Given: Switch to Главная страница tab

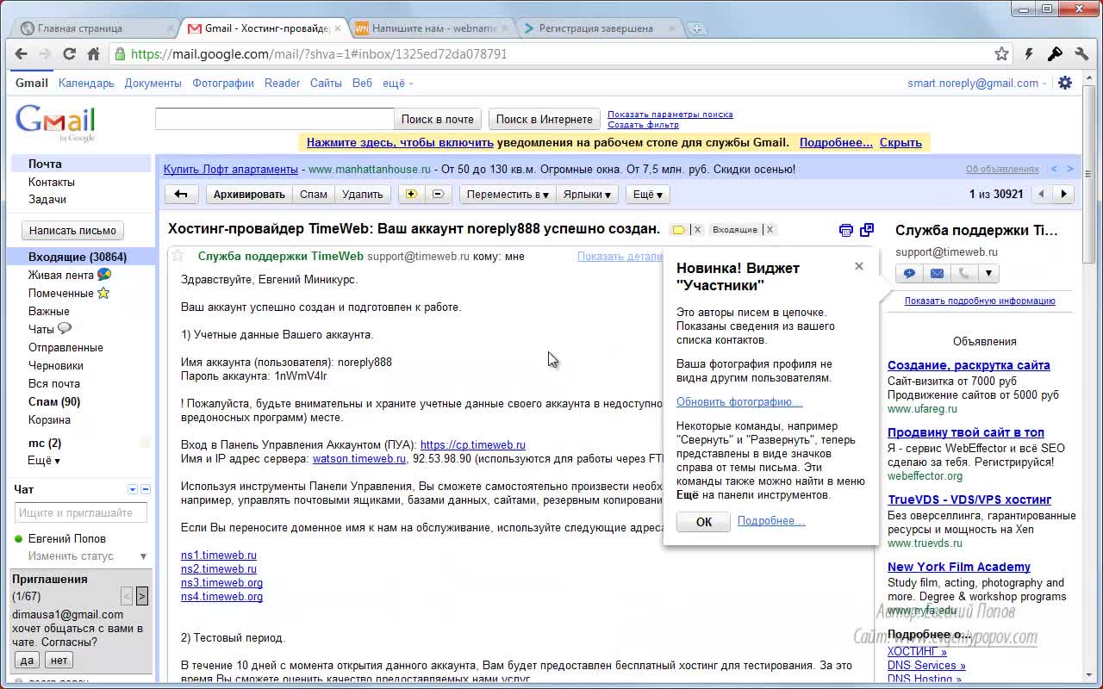Looking at the screenshot, I should (x=95, y=28).
